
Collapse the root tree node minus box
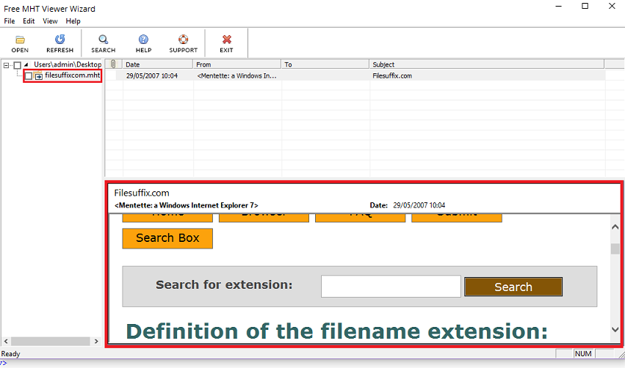(x=6, y=65)
